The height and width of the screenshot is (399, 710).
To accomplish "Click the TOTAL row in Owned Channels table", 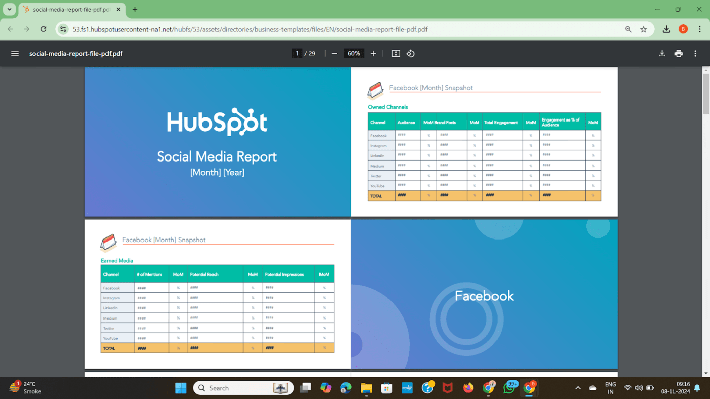I will [x=484, y=195].
